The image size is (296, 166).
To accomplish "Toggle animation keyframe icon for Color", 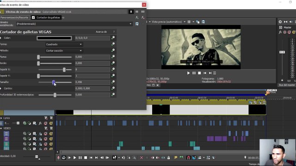I will coord(113,38).
